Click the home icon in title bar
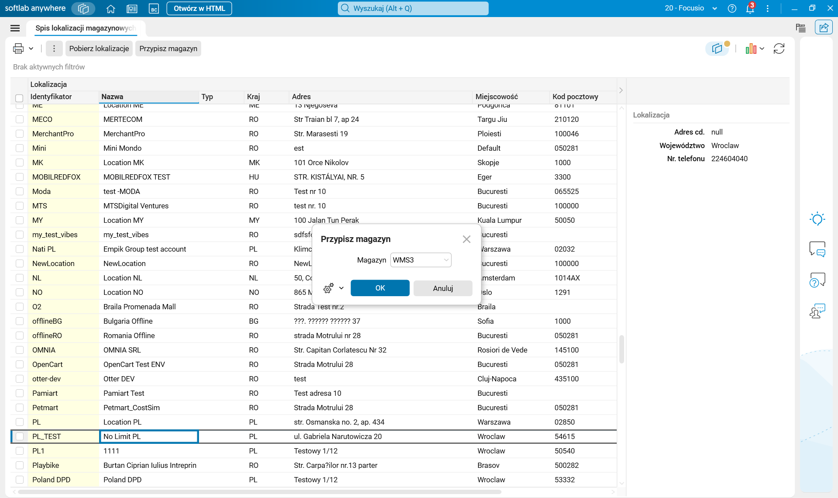The height and width of the screenshot is (498, 838). click(x=111, y=8)
